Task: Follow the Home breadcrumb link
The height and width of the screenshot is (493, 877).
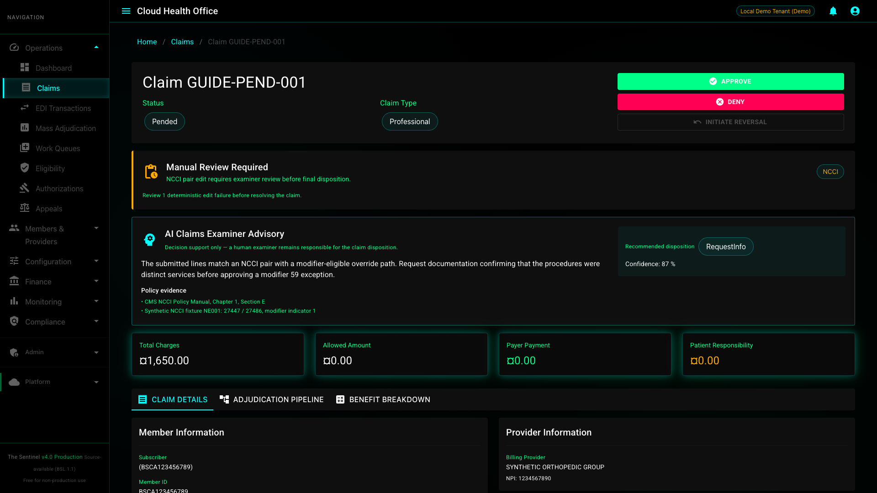Action: tap(147, 42)
